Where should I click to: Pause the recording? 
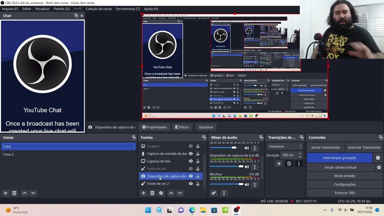(x=378, y=158)
